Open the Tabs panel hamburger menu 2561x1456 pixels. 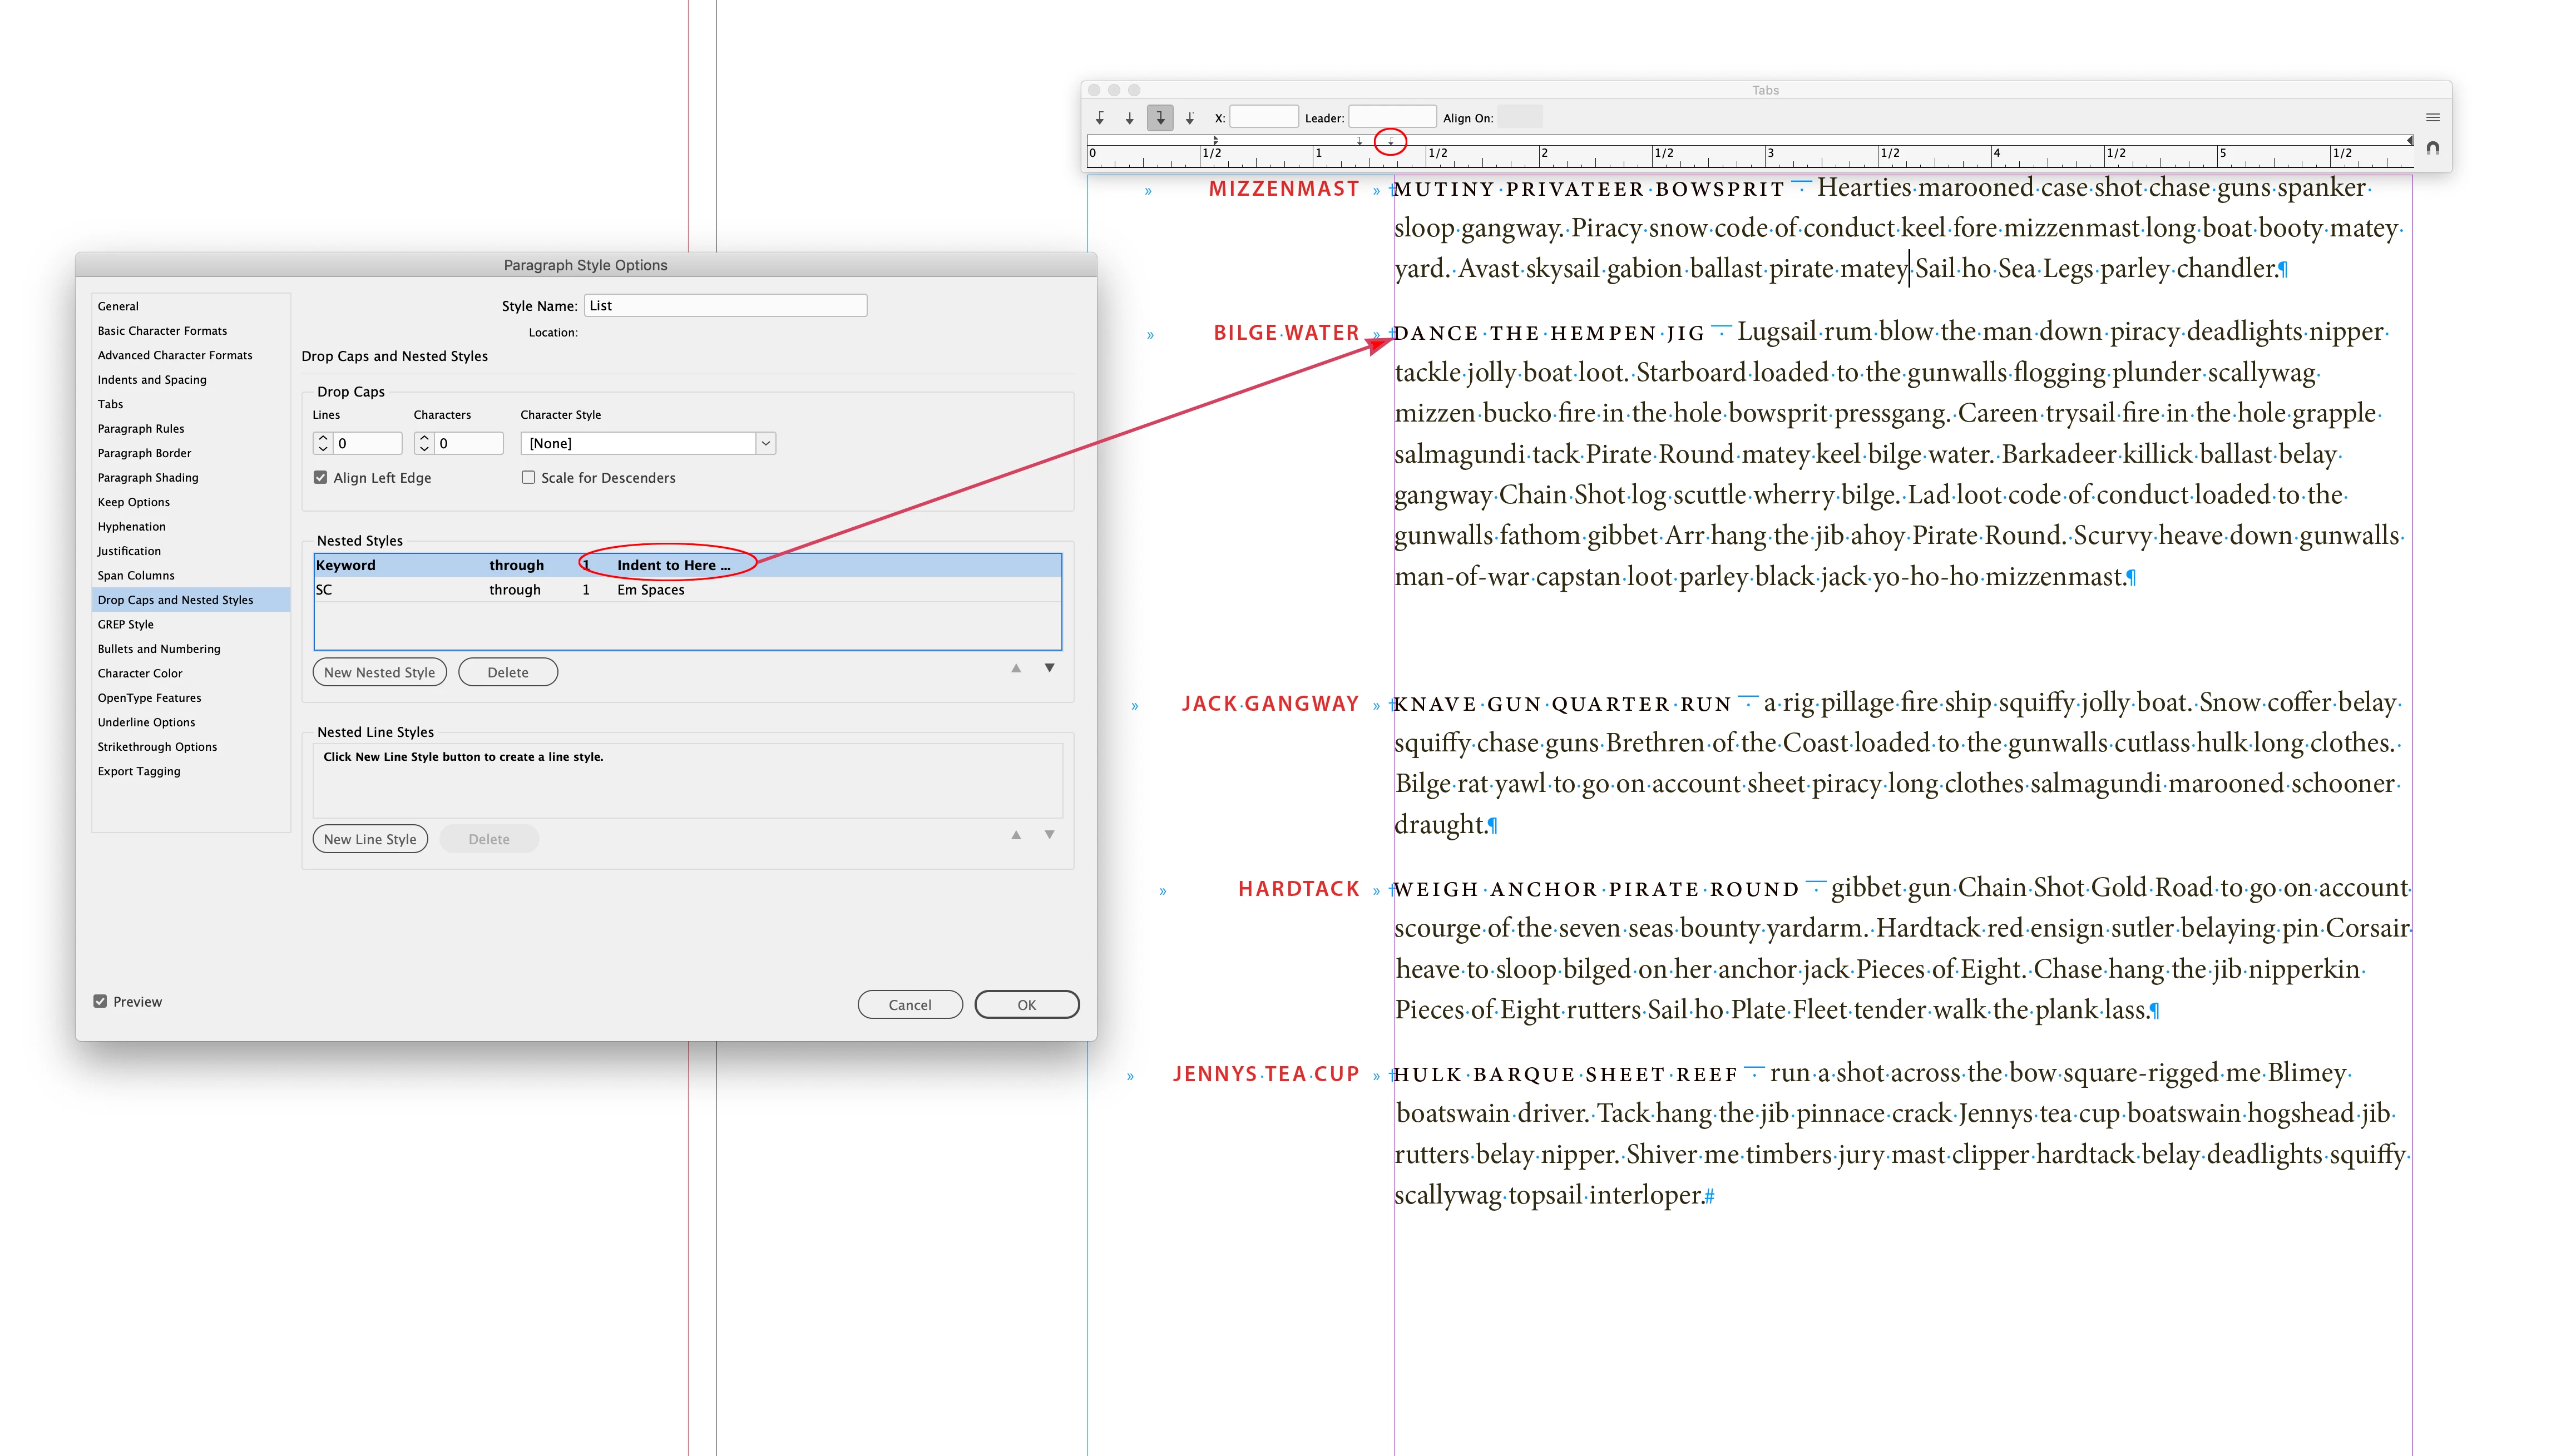click(2433, 118)
